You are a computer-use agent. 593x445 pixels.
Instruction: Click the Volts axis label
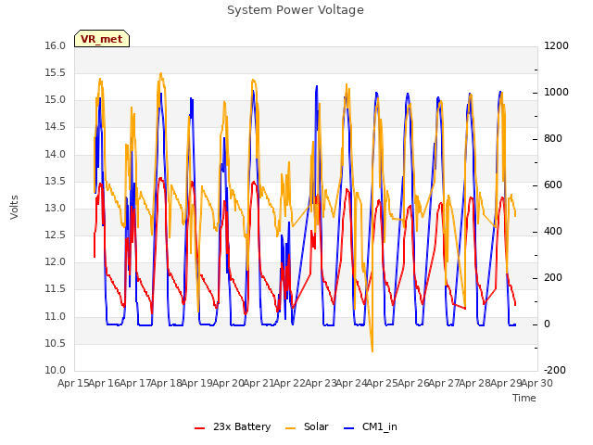coord(15,208)
